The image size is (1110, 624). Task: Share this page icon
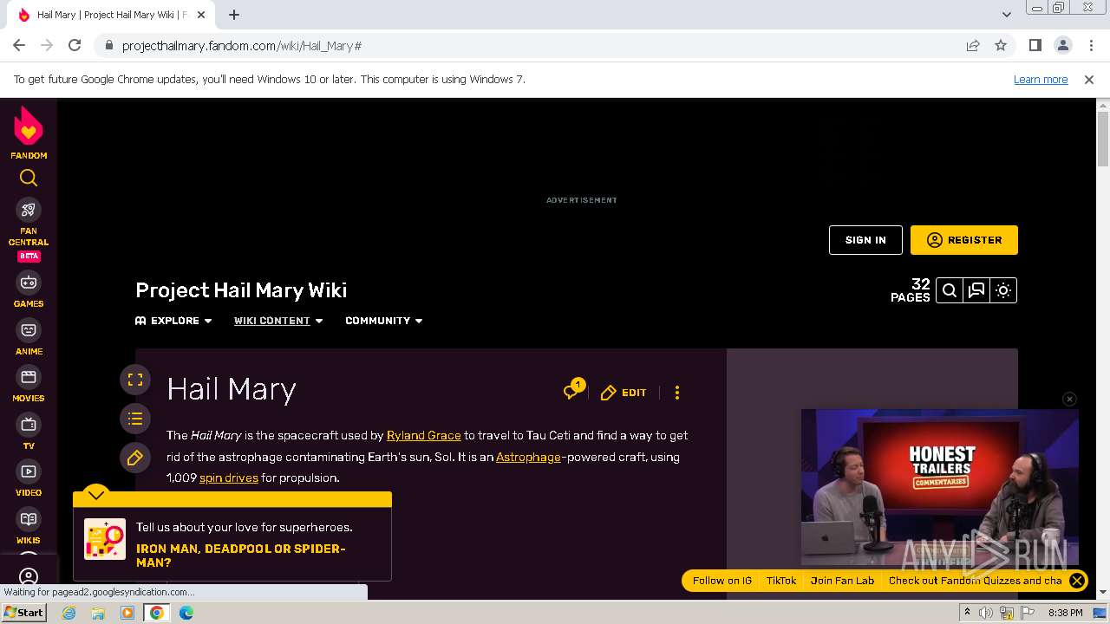pyautogui.click(x=973, y=45)
